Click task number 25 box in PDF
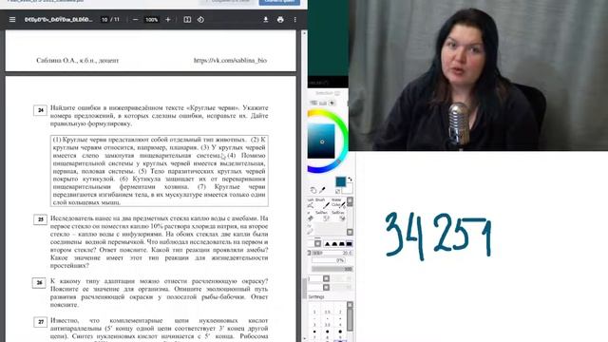Screen dimensions: 608x342 coord(40,219)
